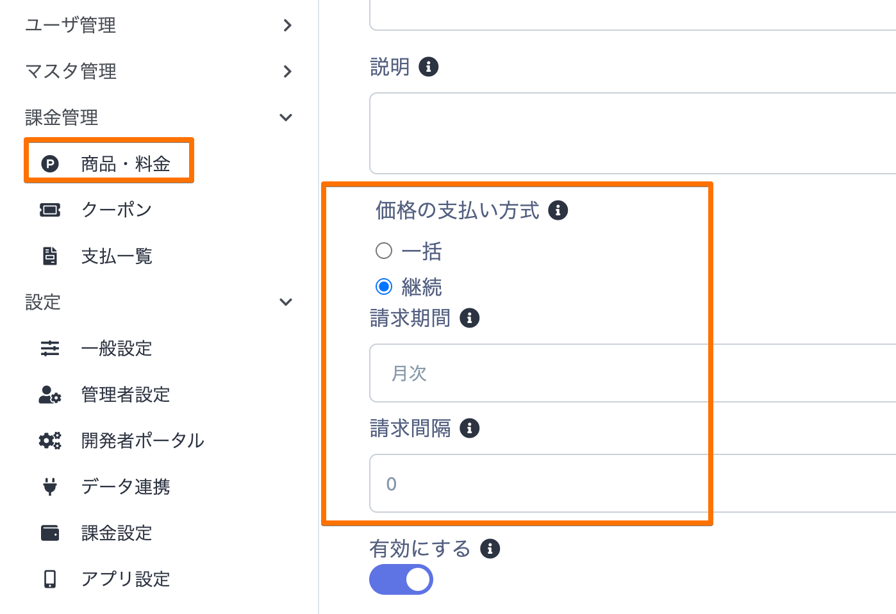Open the 請求期間 dropdown showing 月次
This screenshot has width=896, height=614.
point(633,373)
